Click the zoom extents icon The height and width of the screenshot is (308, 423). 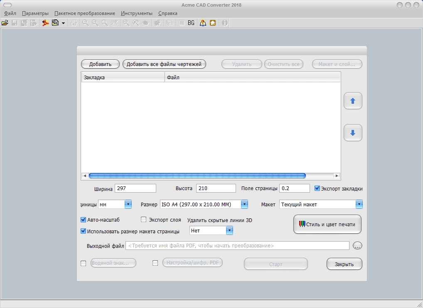click(x=126, y=23)
